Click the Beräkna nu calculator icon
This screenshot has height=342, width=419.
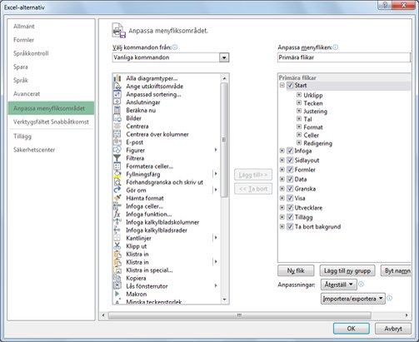coord(117,110)
